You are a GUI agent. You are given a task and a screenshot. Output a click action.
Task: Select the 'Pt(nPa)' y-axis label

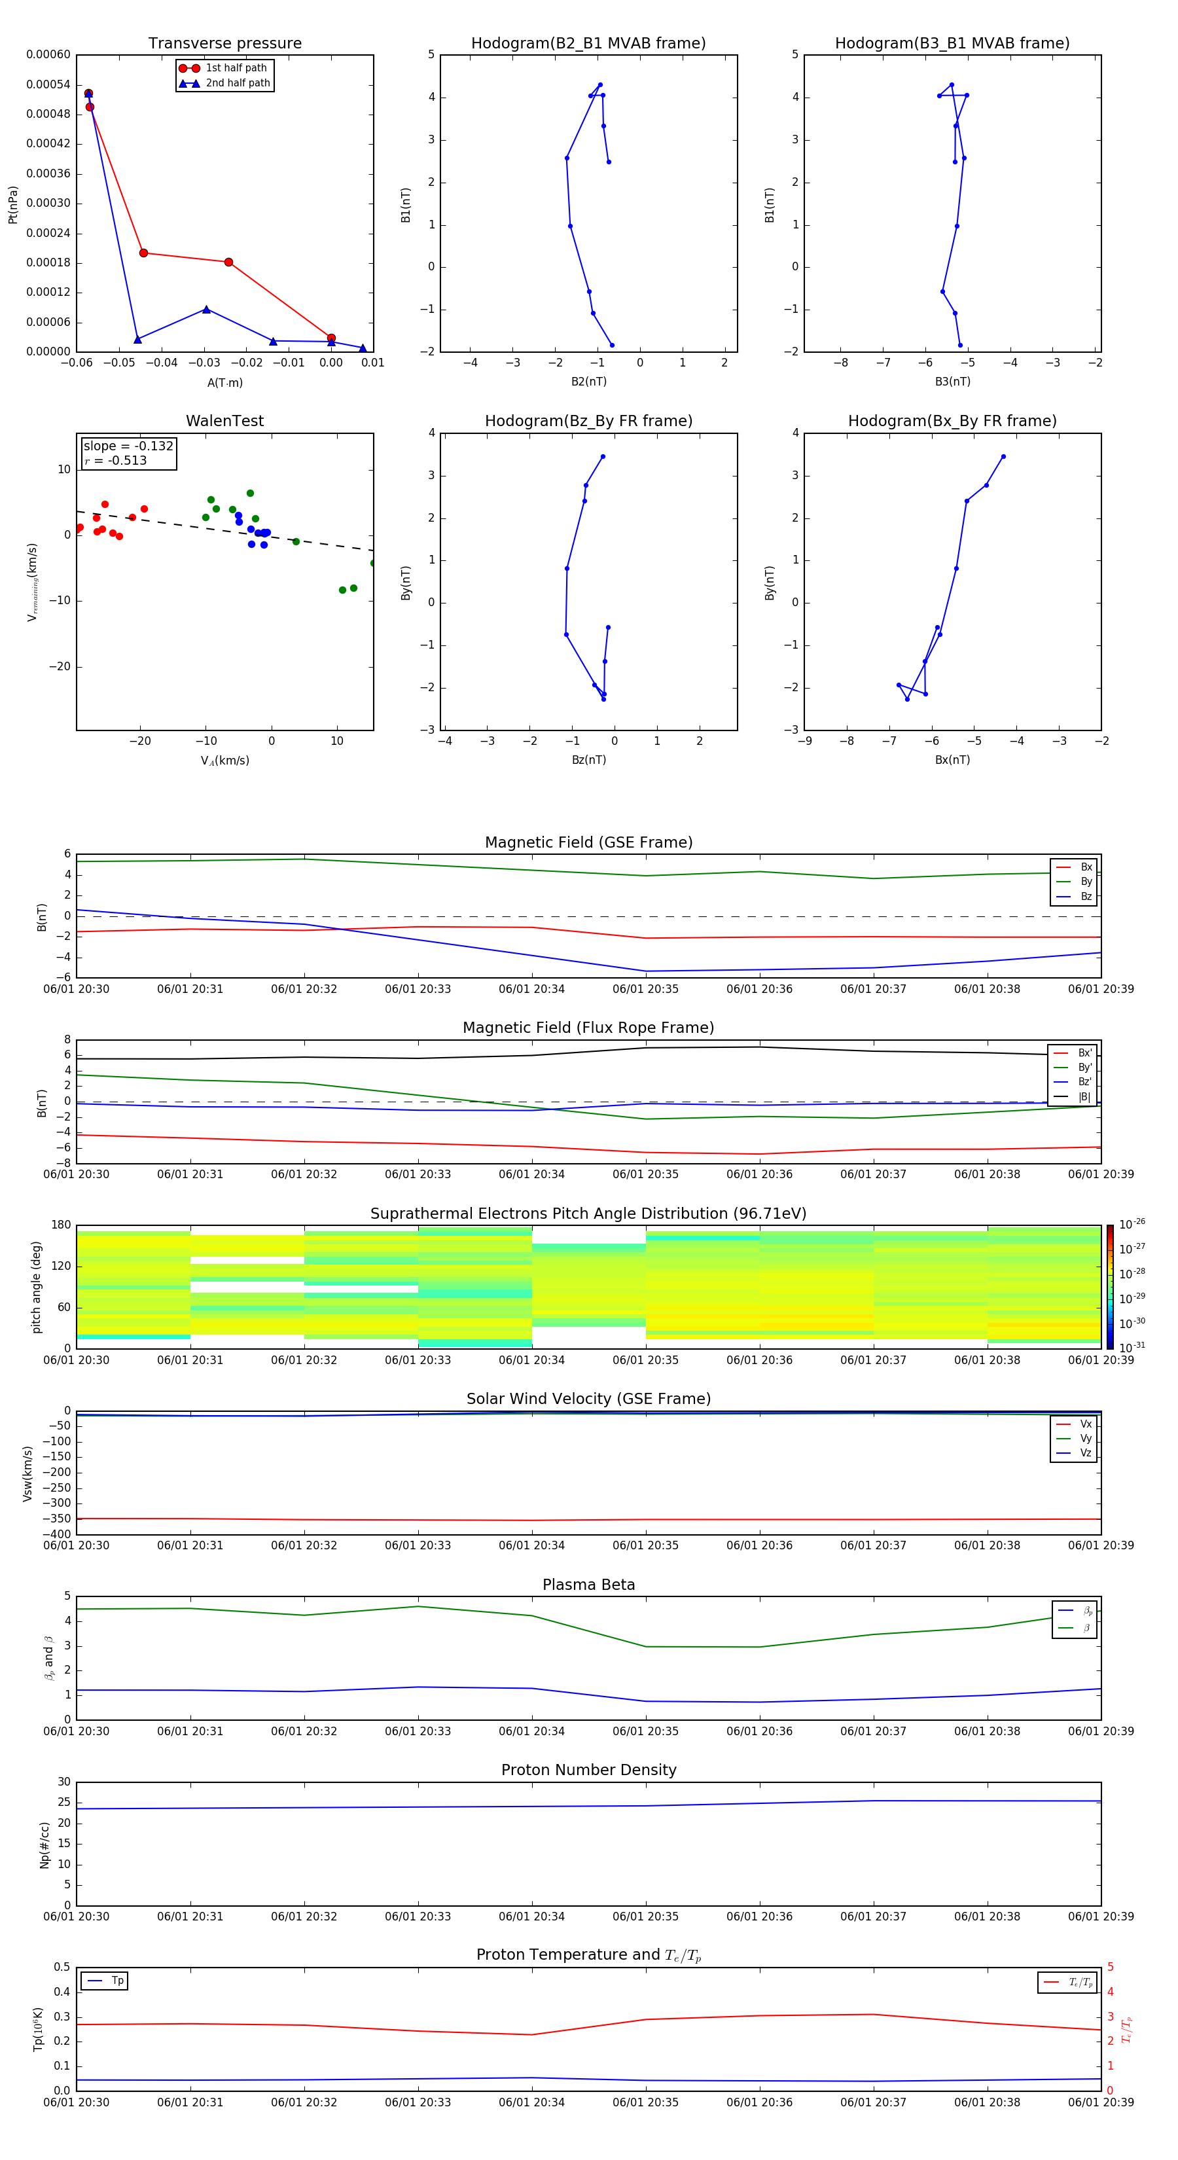tap(12, 205)
